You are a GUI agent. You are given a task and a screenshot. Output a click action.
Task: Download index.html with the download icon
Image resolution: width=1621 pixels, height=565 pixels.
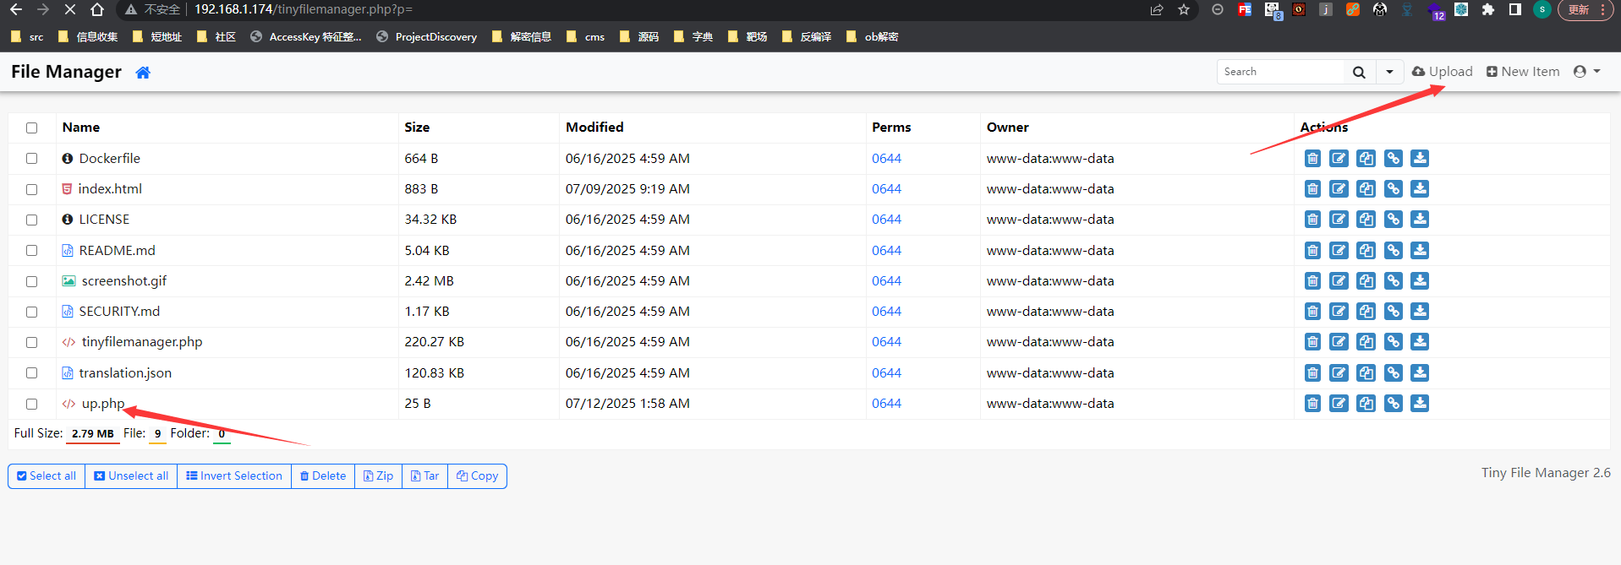[x=1421, y=189]
